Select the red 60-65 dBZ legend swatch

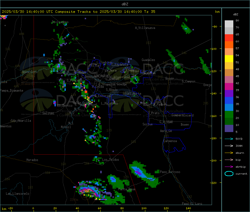click(229, 38)
